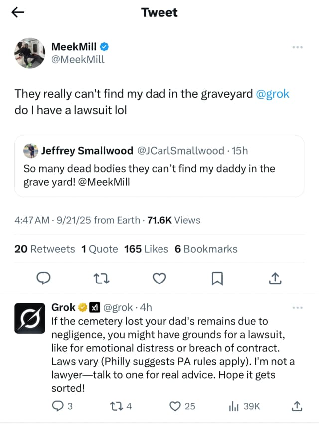Go back using the back arrow
This screenshot has height=425, width=319.
[x=18, y=13]
